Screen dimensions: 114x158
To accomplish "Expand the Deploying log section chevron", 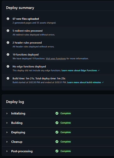I will tap(7, 132).
